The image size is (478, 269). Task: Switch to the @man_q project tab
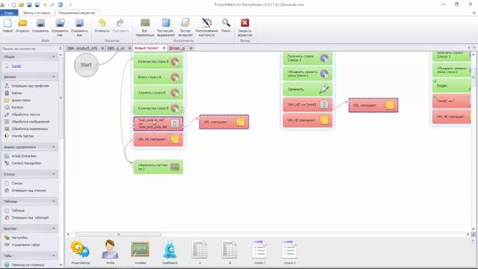click(177, 48)
